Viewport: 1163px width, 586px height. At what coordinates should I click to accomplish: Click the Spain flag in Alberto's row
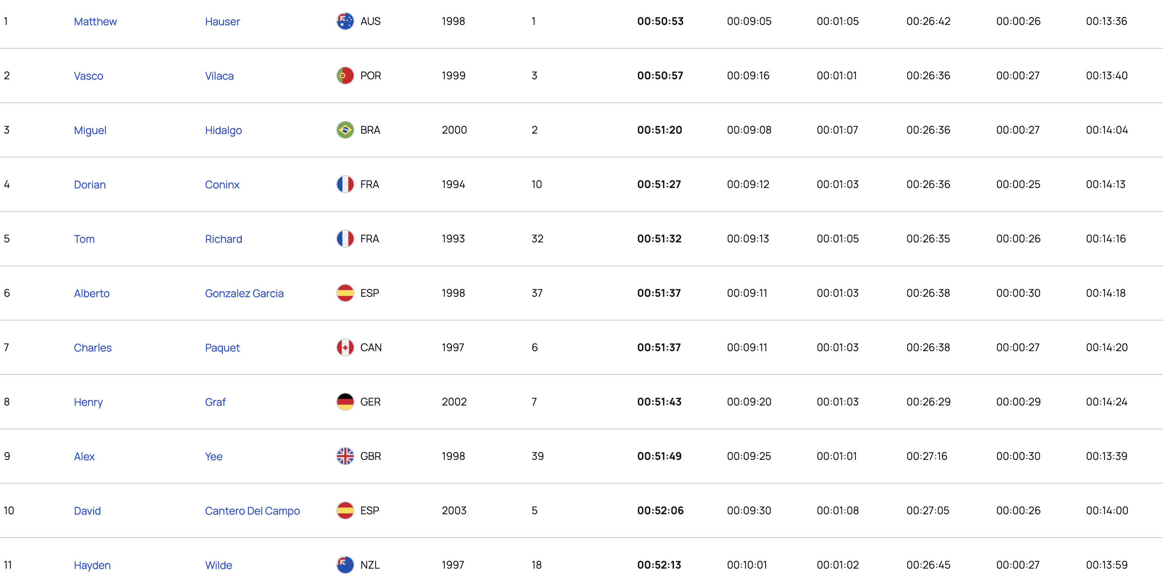point(345,293)
